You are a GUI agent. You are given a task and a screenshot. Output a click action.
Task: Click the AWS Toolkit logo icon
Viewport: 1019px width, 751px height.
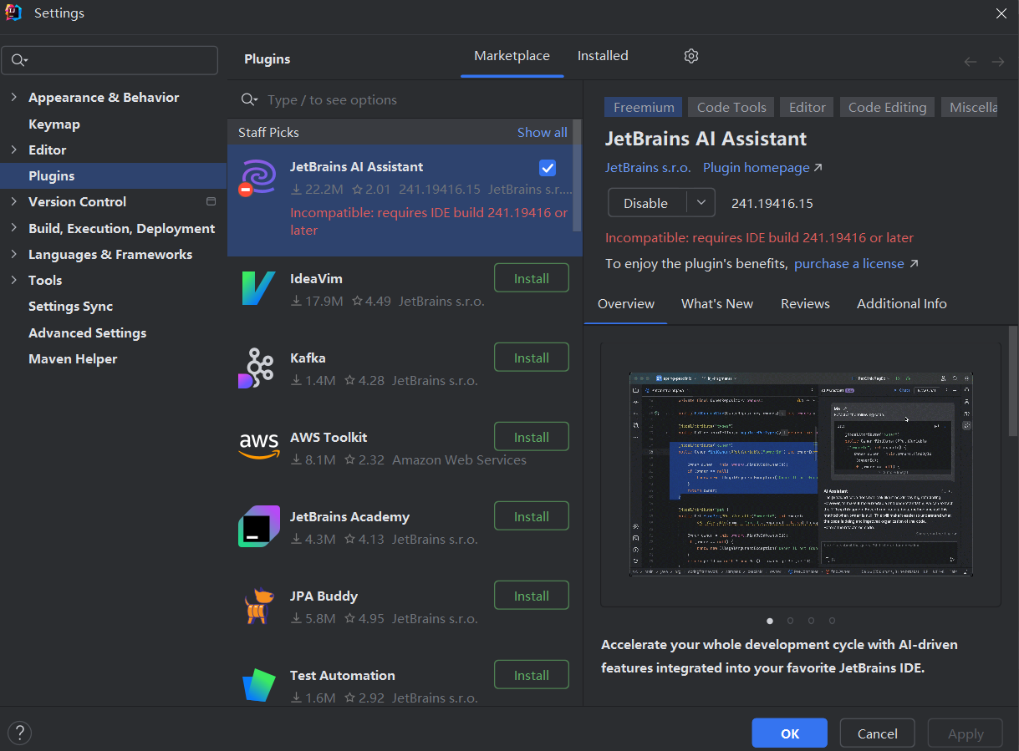[258, 447]
